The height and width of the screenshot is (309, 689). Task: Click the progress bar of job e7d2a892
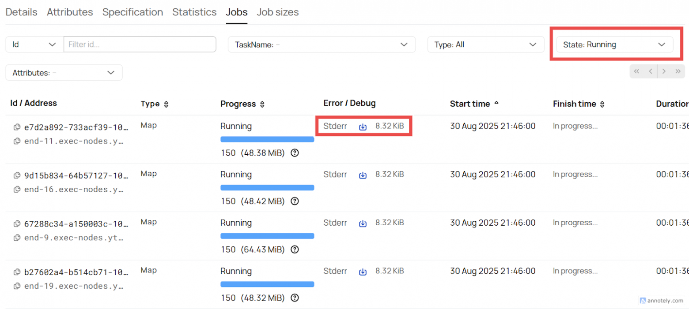click(267, 139)
